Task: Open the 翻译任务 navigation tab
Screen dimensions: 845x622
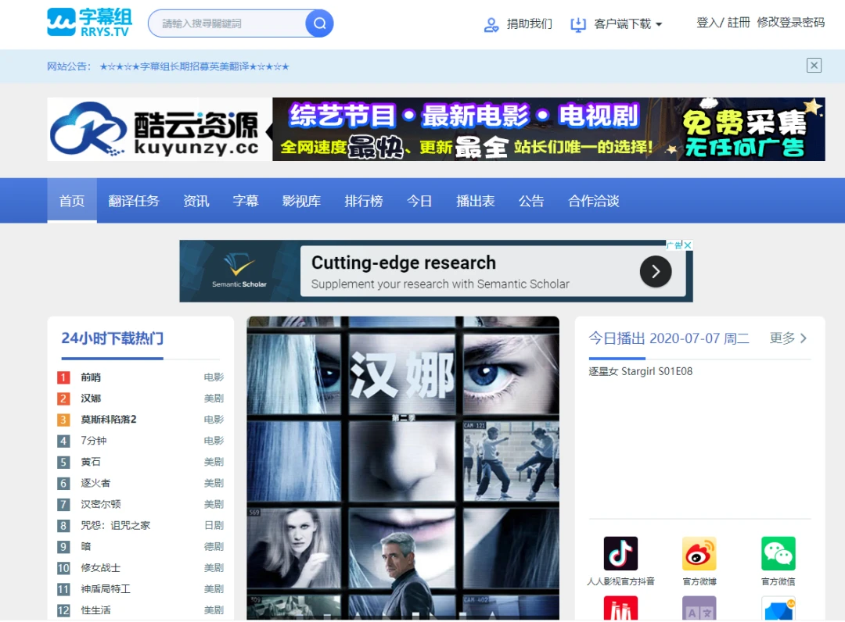Action: 134,201
